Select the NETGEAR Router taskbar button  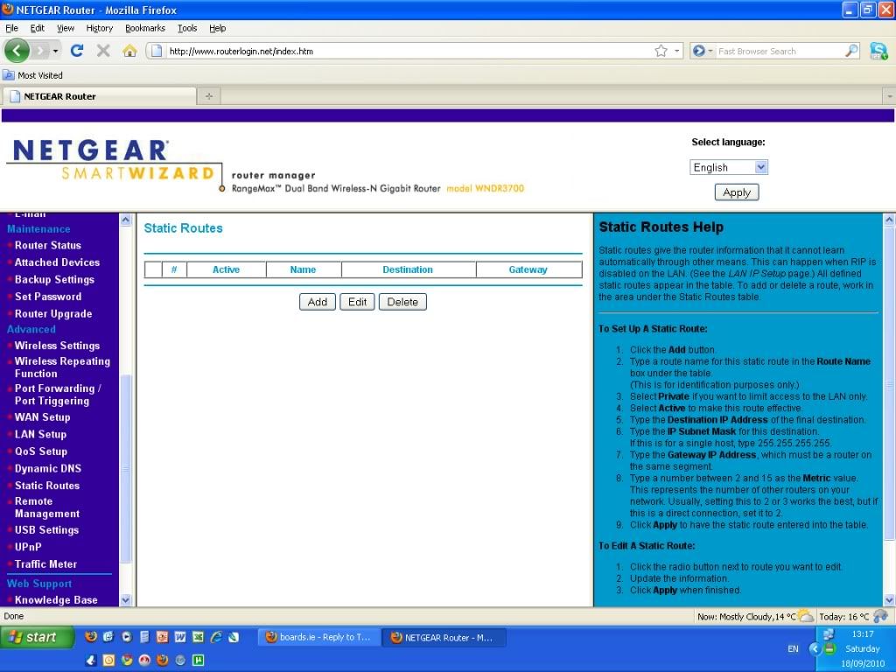[442, 637]
